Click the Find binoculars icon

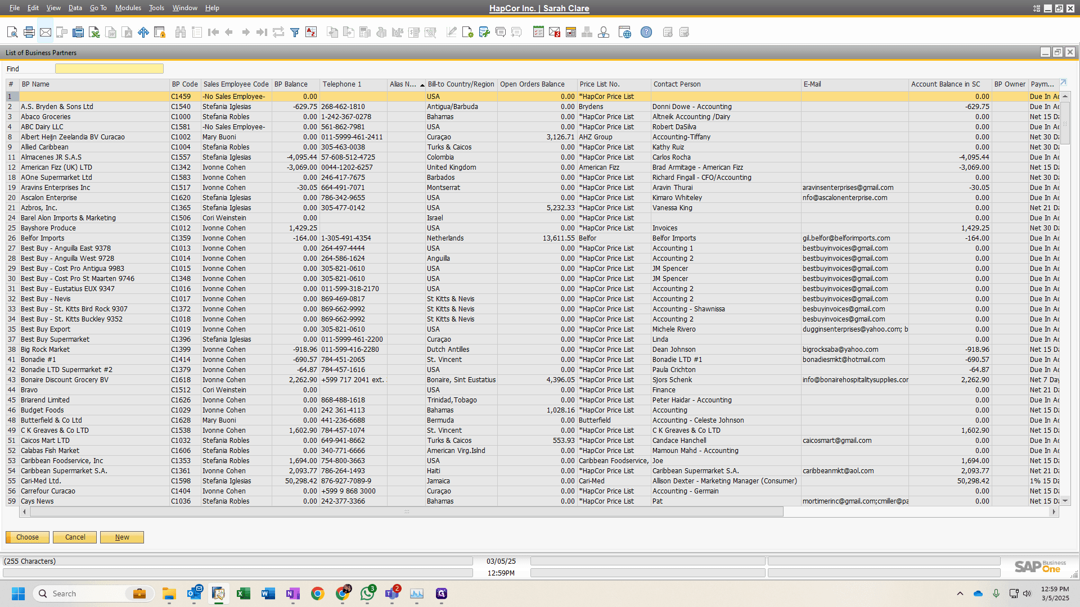tap(181, 32)
